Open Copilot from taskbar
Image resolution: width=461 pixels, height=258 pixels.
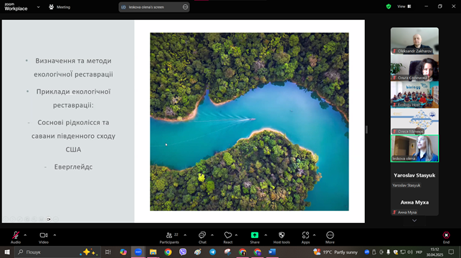coord(123,252)
